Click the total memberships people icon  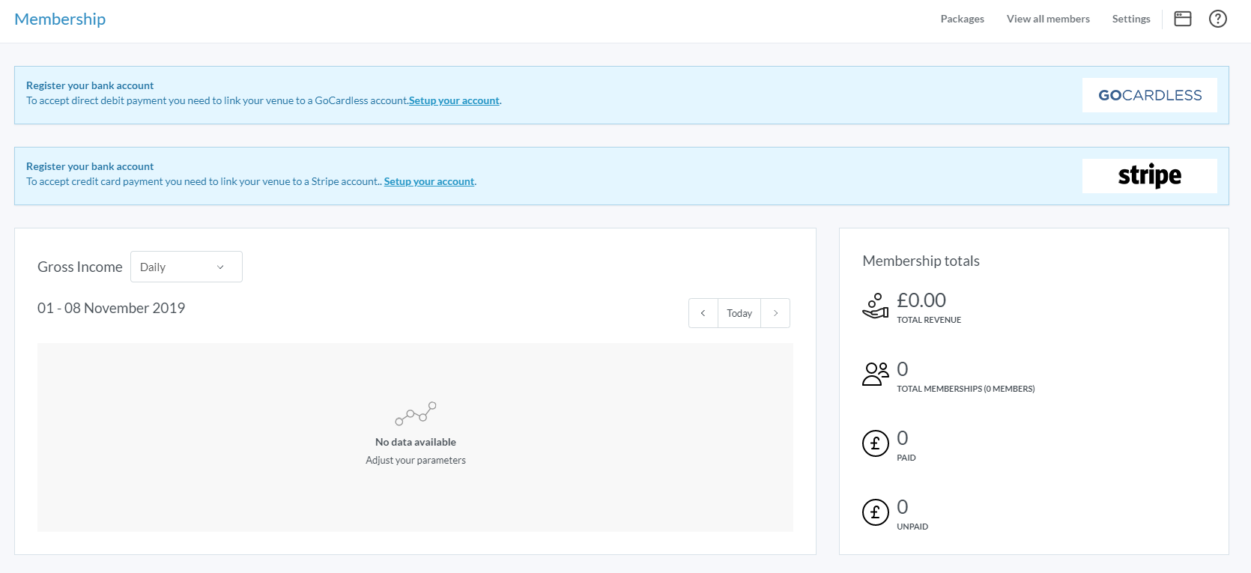(x=875, y=374)
